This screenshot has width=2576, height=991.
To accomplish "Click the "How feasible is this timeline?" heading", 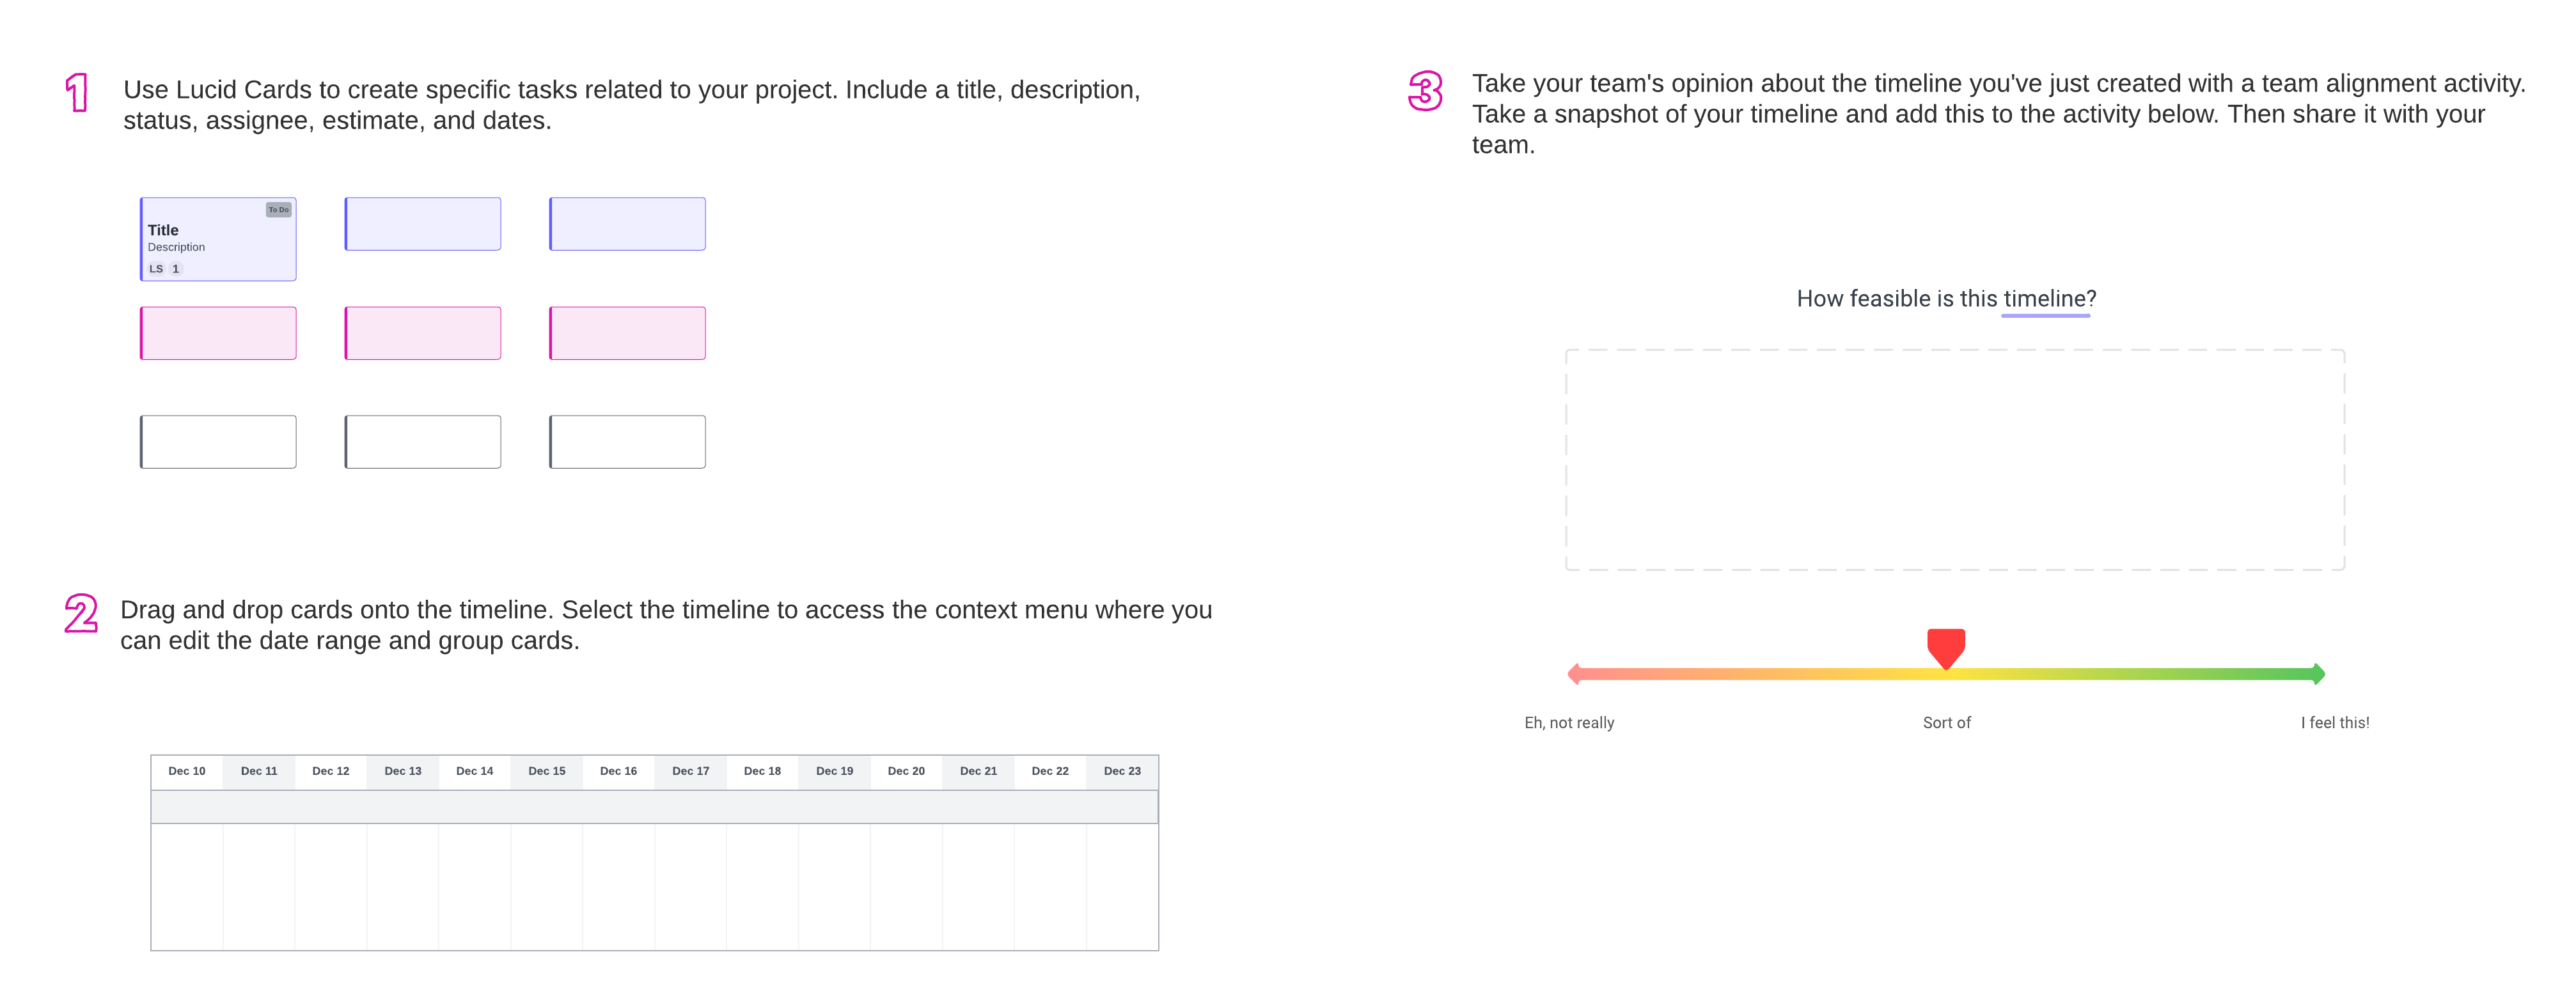I will pos(1946,299).
